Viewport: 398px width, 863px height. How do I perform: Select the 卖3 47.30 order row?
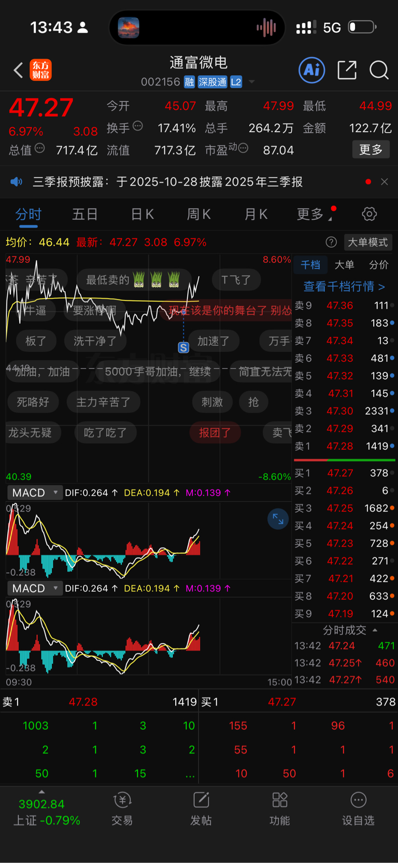tap(344, 411)
